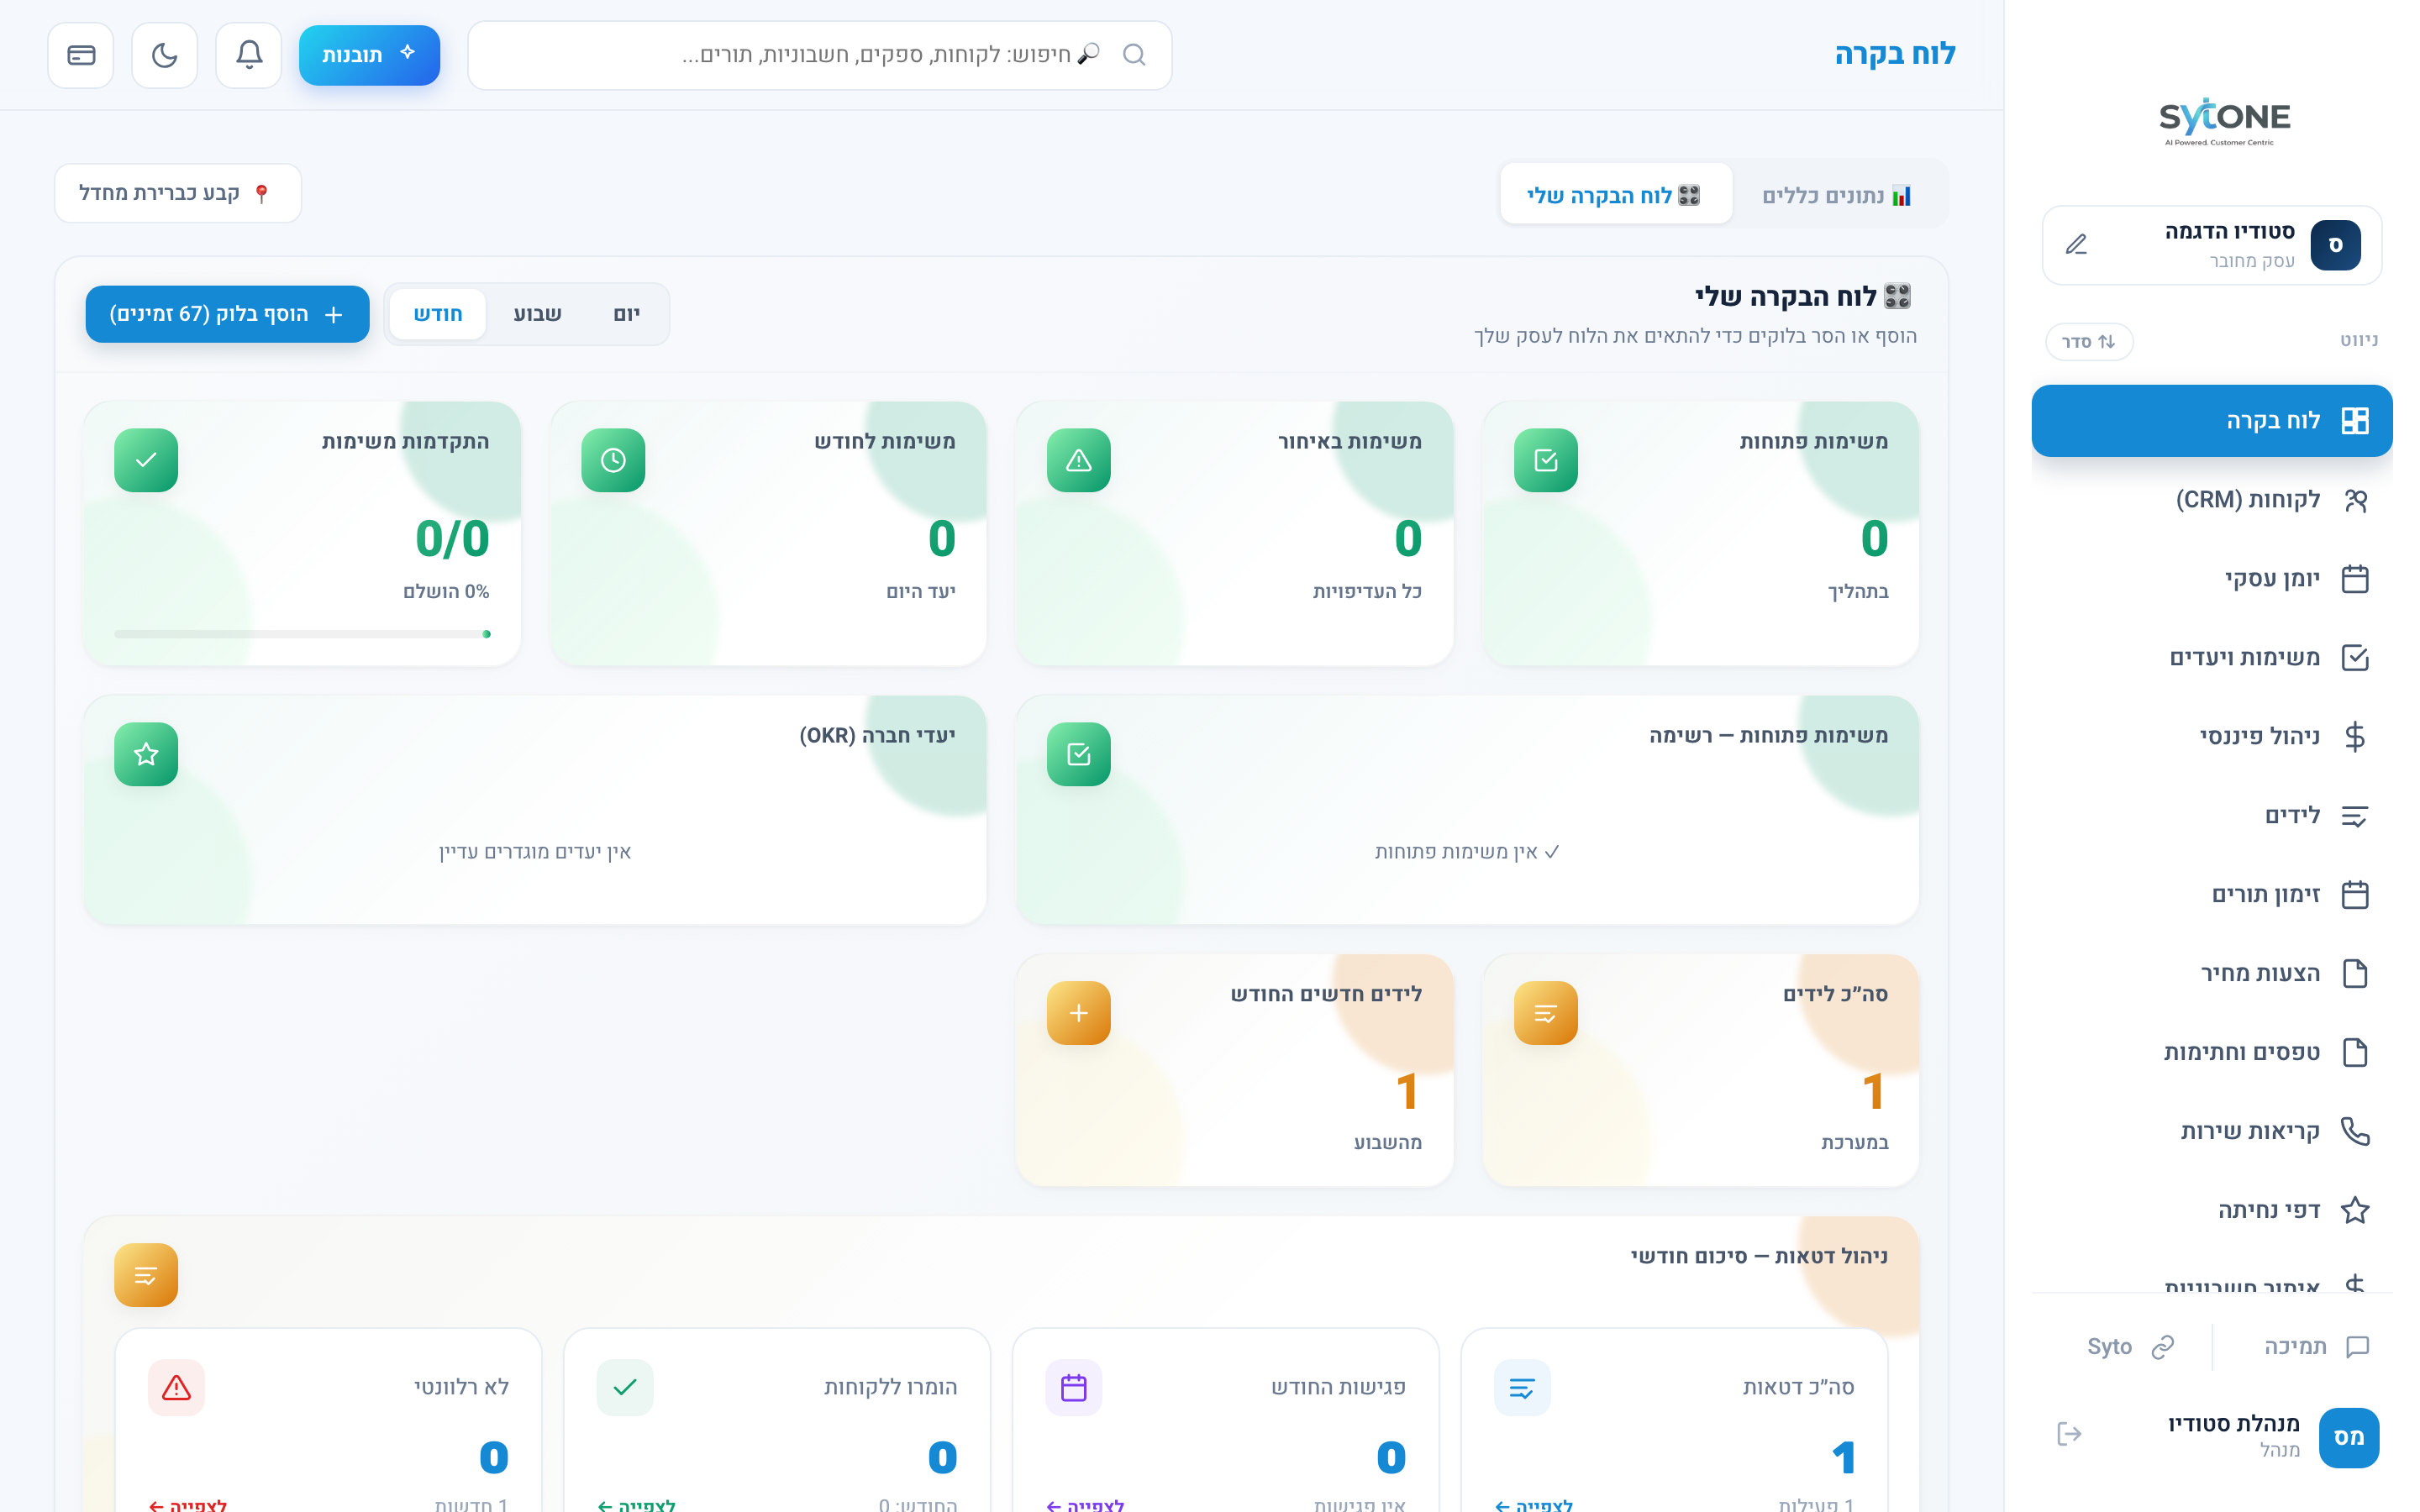Open the billing card icon in header
This screenshot has width=2420, height=1512.
click(x=81, y=55)
